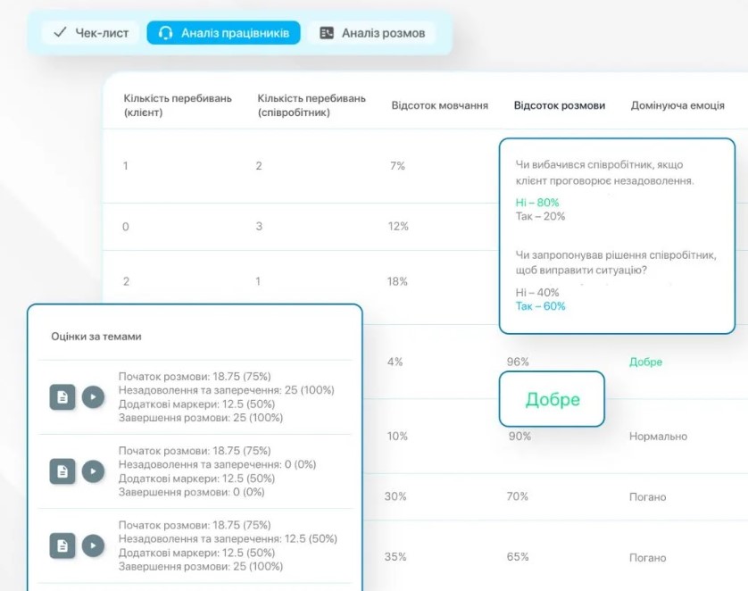
Task: Select the Відсоток розмови column header
Action: coord(559,105)
